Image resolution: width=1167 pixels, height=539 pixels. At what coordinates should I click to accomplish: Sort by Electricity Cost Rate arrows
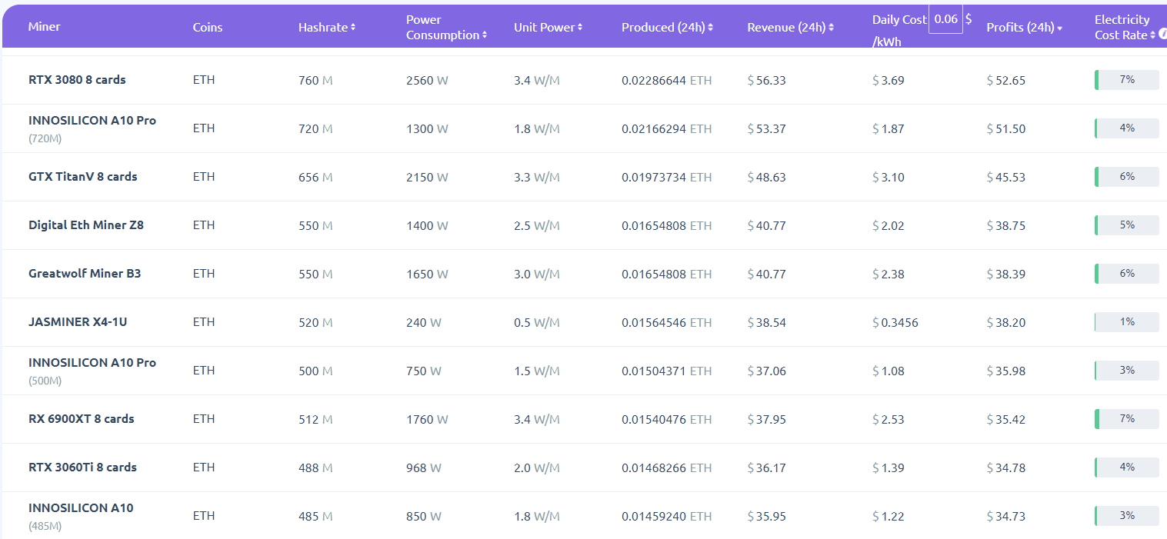[x=1152, y=35]
